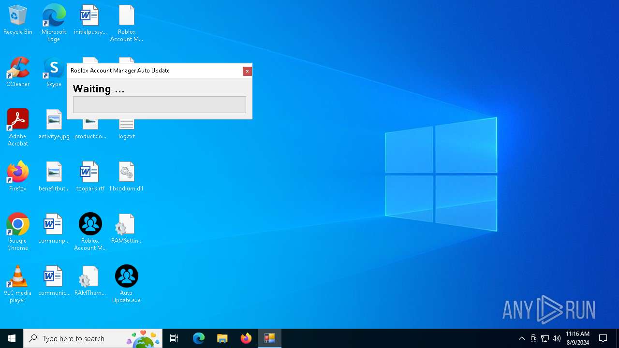Open Firefox from the taskbar

[246, 338]
